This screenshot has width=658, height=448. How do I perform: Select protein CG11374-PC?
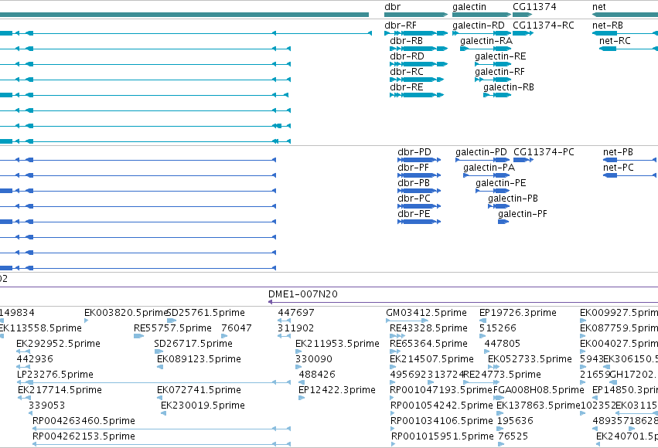tap(544, 152)
